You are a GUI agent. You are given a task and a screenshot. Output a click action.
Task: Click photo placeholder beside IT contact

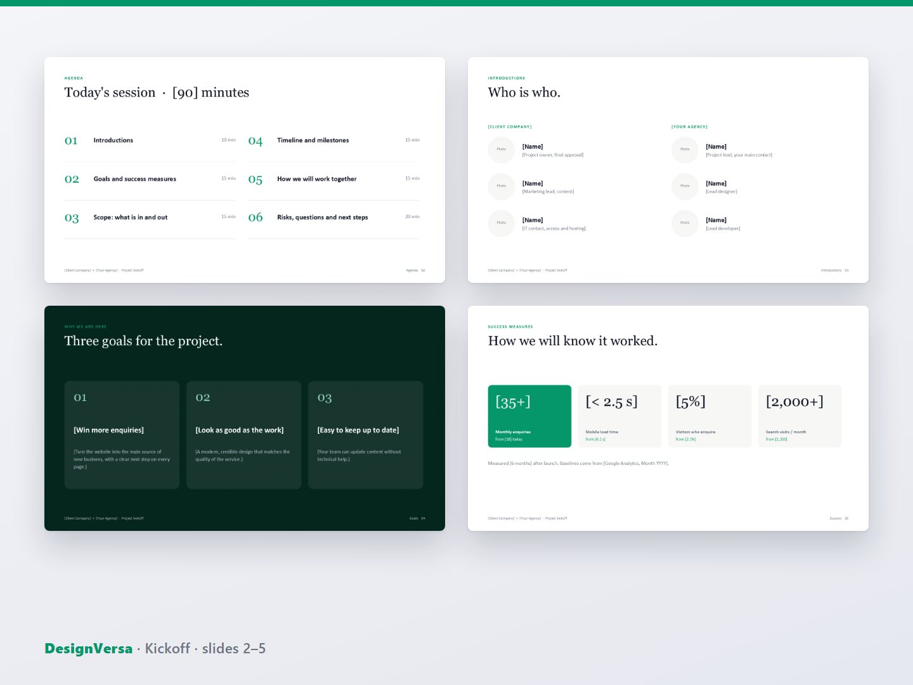coord(501,223)
